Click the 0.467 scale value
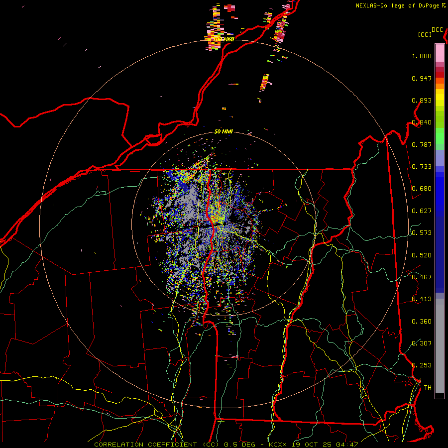Viewport: 448px width, 448px height. [422, 277]
